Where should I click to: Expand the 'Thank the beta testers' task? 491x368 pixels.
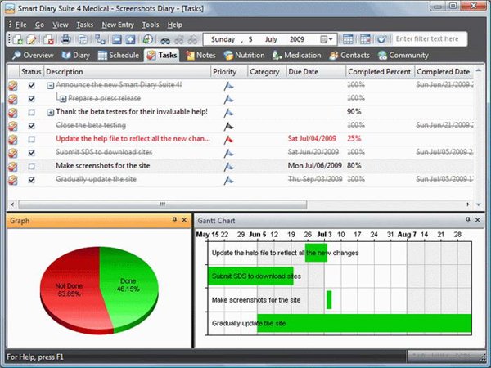[51, 112]
